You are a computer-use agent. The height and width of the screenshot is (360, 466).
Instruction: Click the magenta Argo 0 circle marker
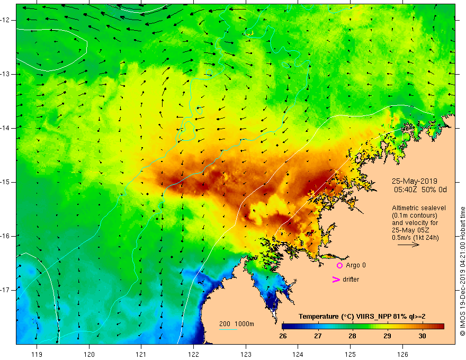pos(339,266)
